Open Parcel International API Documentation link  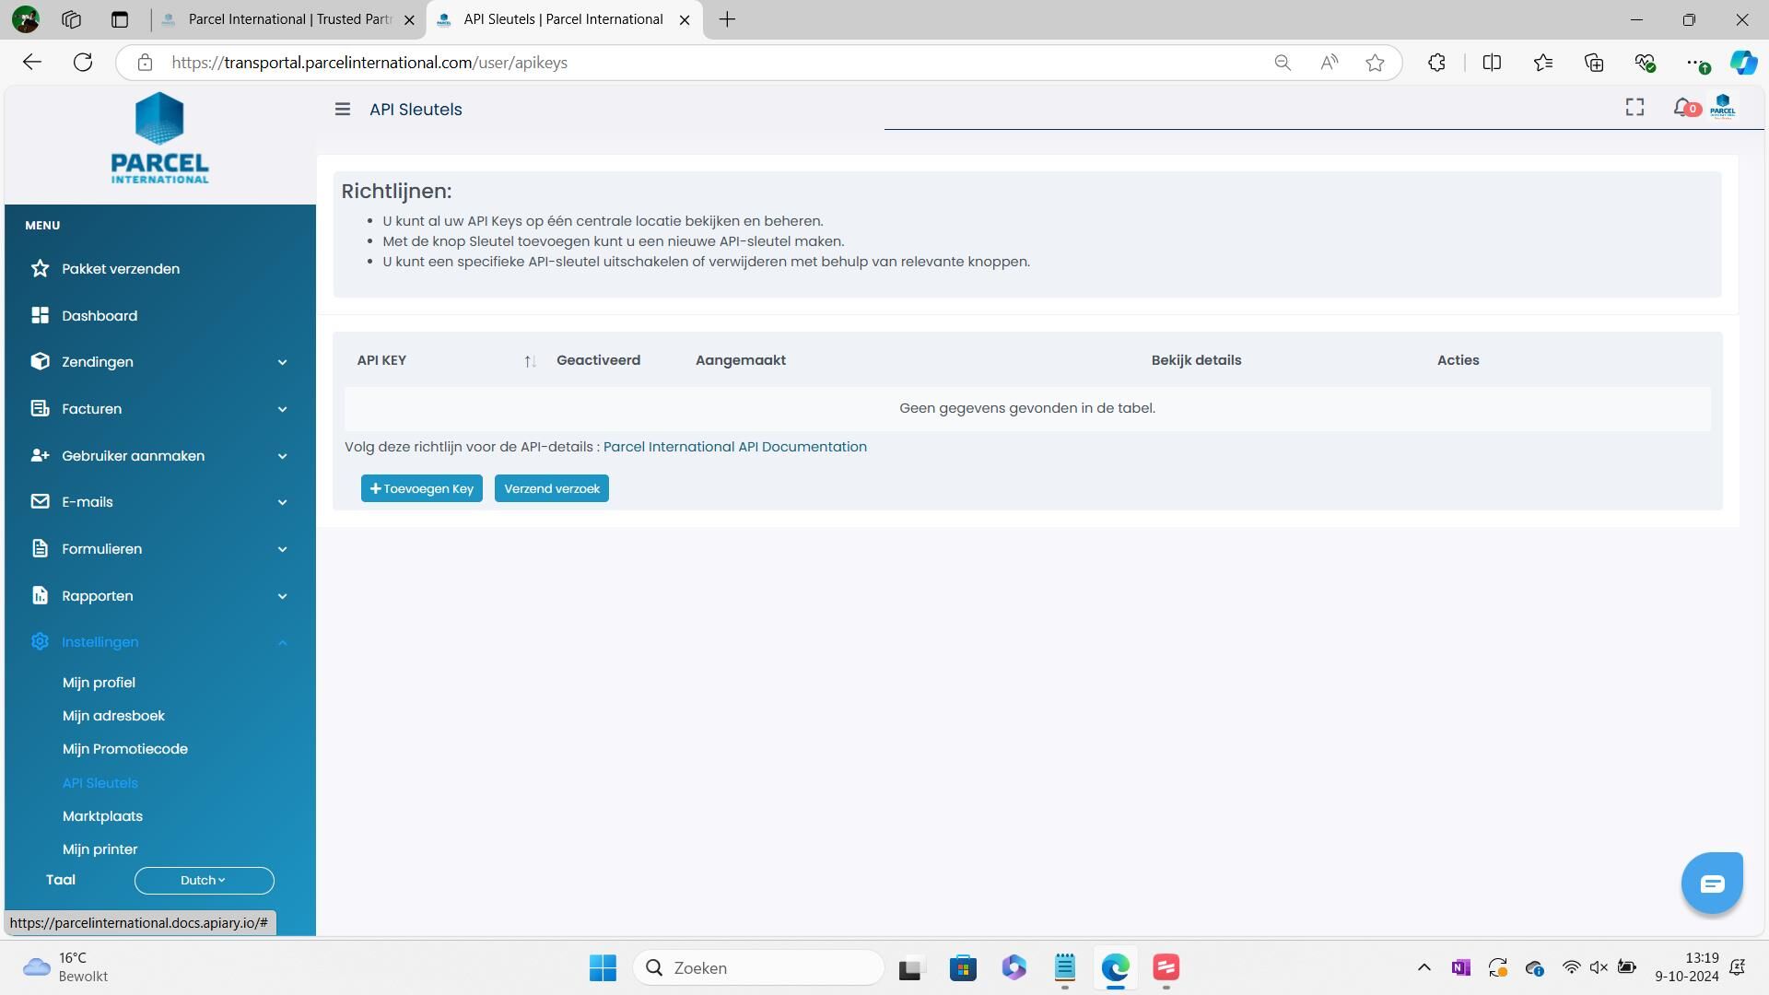click(734, 447)
